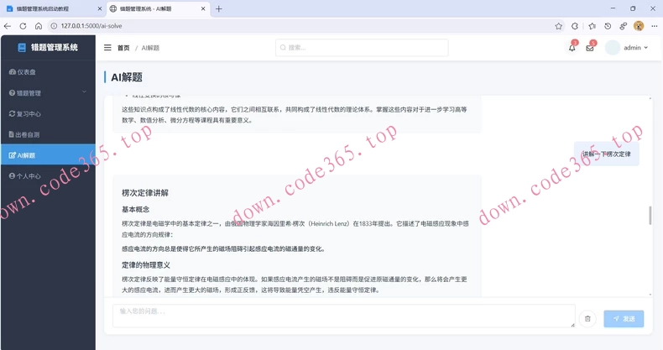Open the admin account dropdown
Screen dimensions: 663x350
[x=636, y=48]
